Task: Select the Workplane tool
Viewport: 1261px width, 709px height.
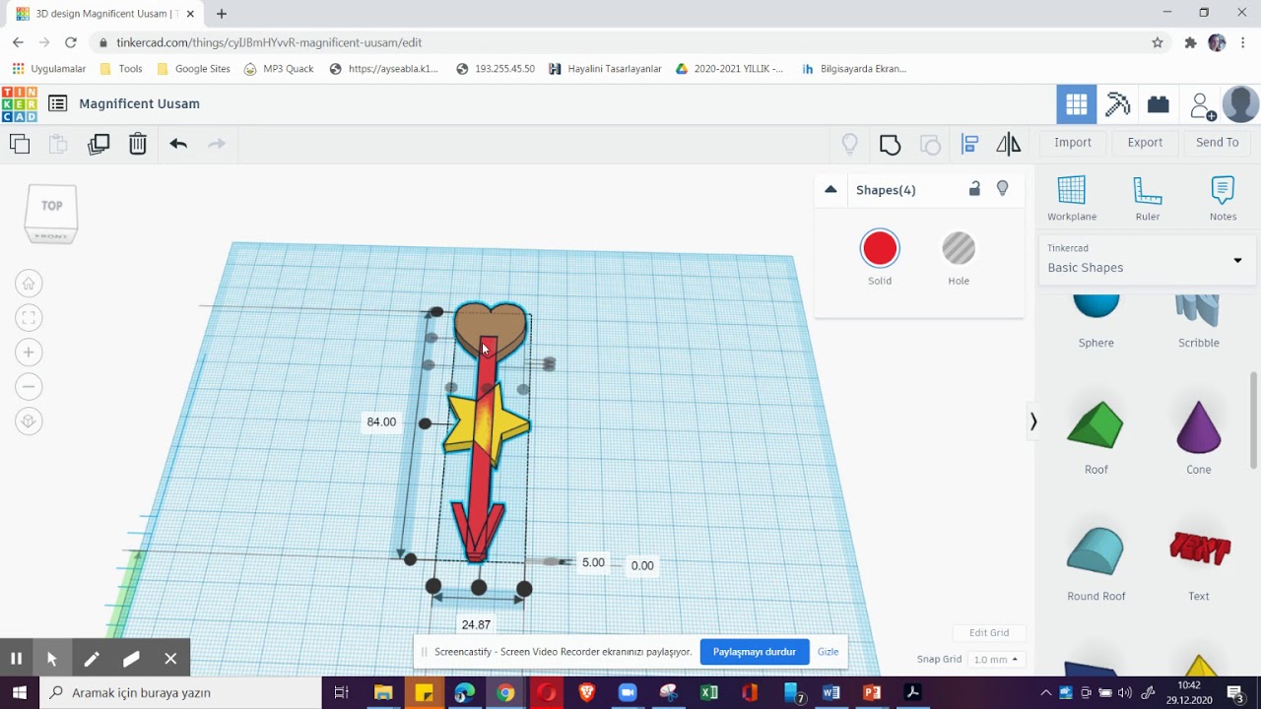Action: pyautogui.click(x=1072, y=198)
